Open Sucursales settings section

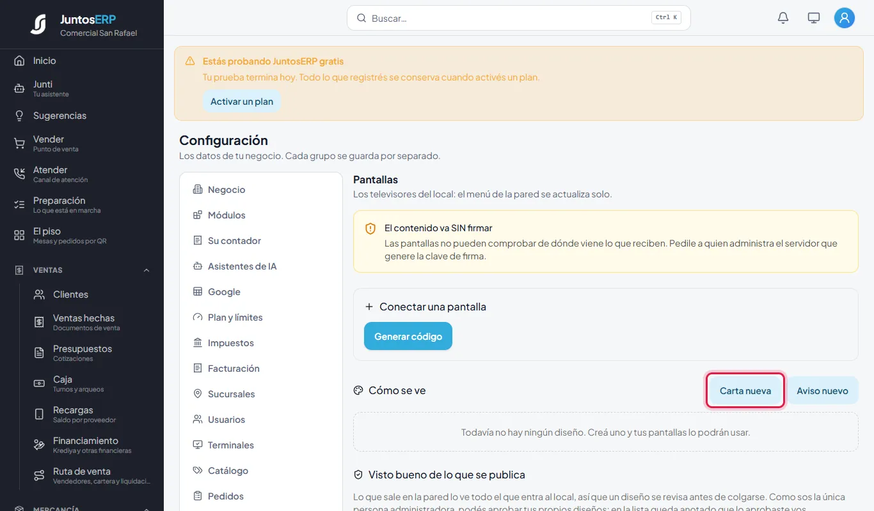pyautogui.click(x=261, y=394)
